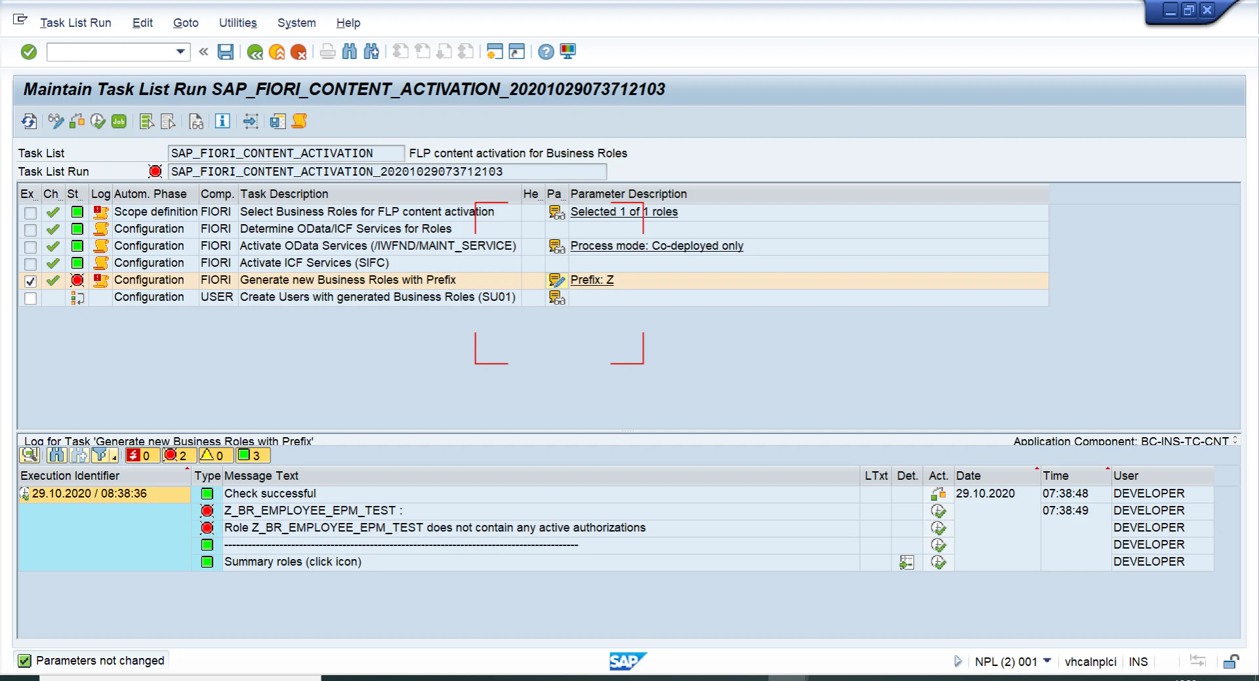Image resolution: width=1259 pixels, height=681 pixels.
Task: Open the command field dropdown arrow
Action: pyautogui.click(x=180, y=52)
